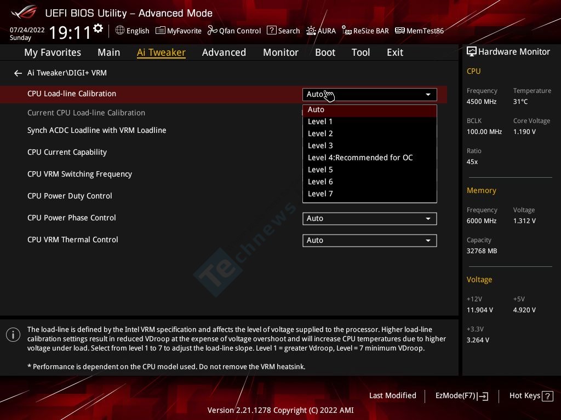Select the CPU VRM Thermal Control label
This screenshot has height=420, width=561.
(73, 240)
